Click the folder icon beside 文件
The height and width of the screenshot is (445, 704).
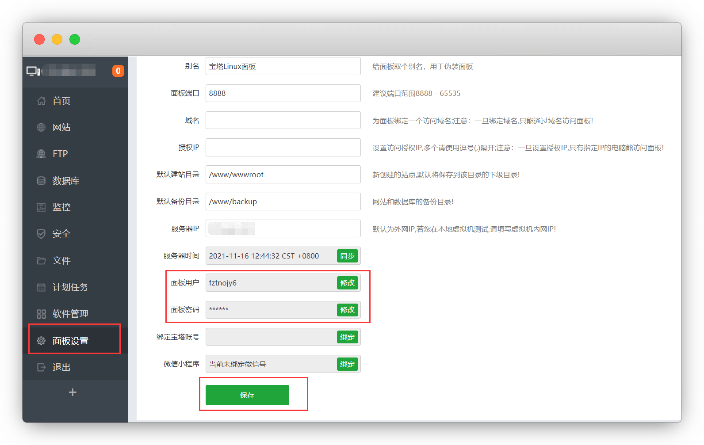41,261
